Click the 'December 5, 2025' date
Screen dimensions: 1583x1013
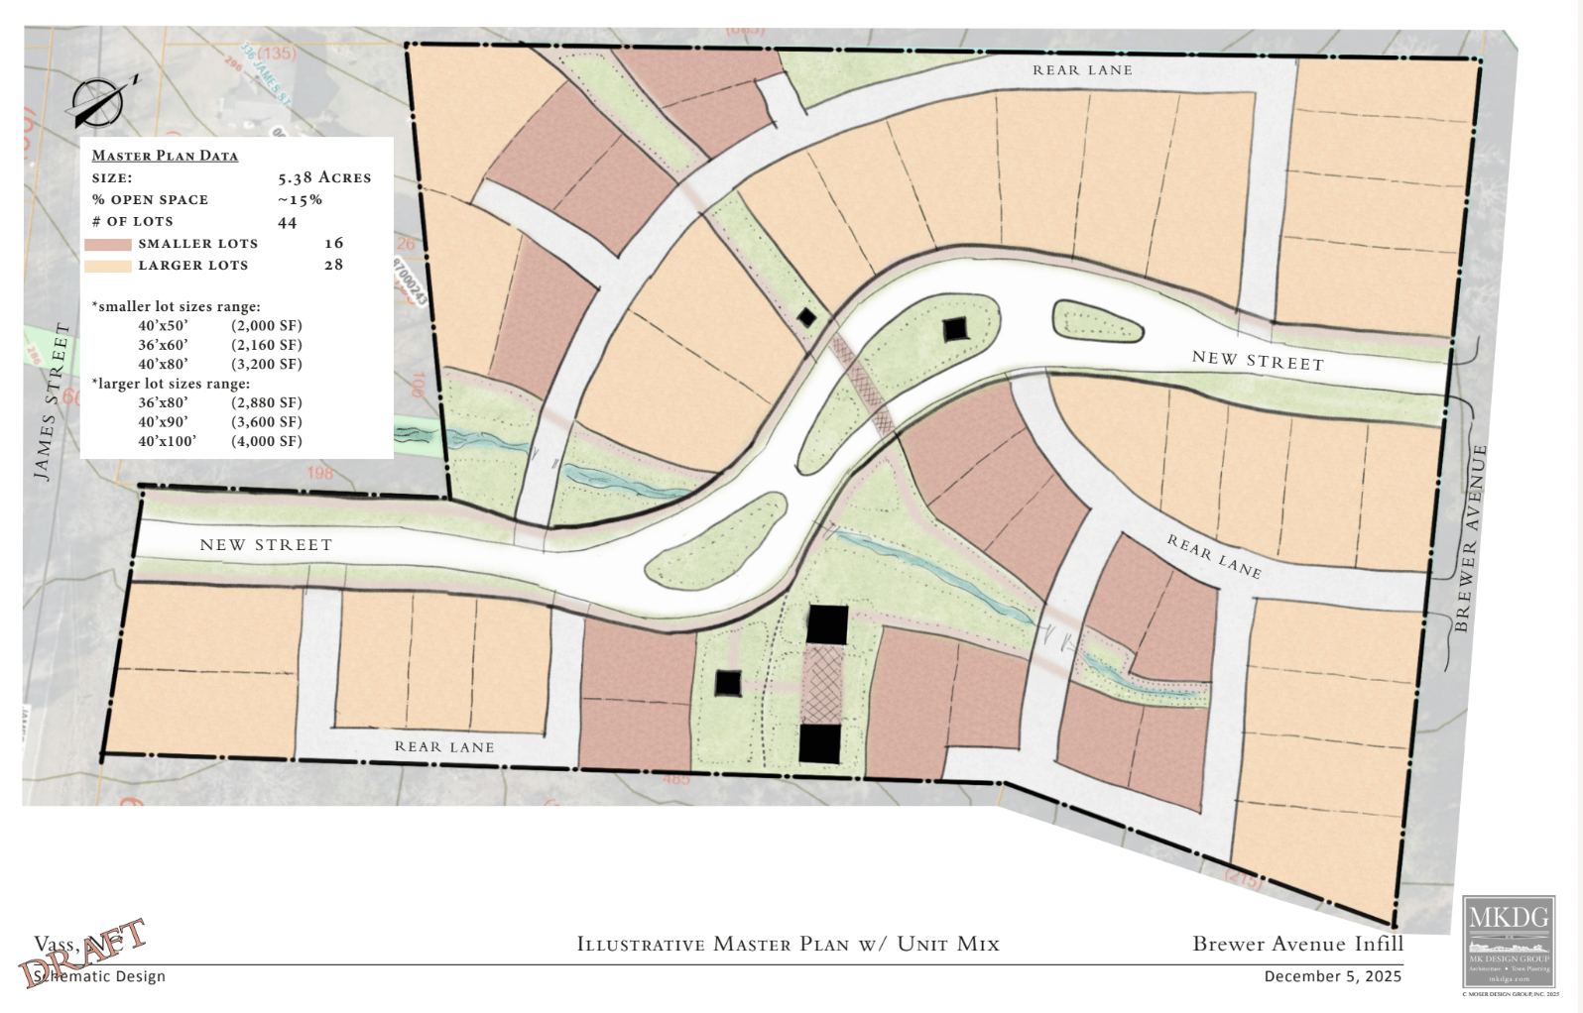1333,976
